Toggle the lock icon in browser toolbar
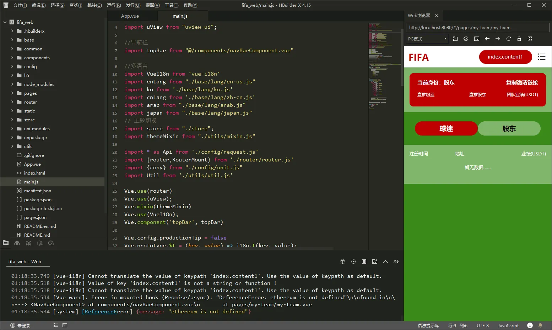This screenshot has width=552, height=330. [x=519, y=39]
